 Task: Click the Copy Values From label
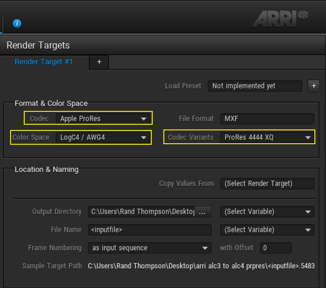coord(187,184)
